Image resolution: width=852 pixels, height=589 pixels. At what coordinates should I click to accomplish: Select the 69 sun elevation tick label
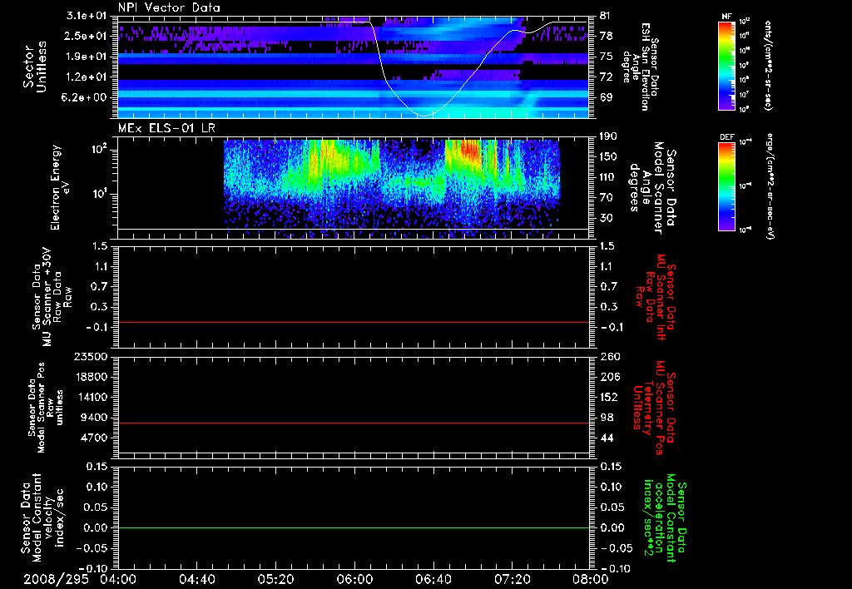[607, 98]
